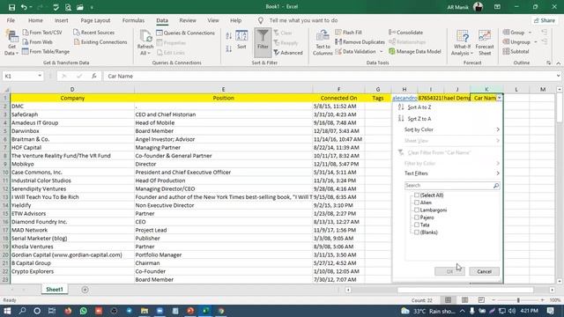Switch to the Home tab
Viewport: 564px width, 317px height.
click(x=35, y=20)
